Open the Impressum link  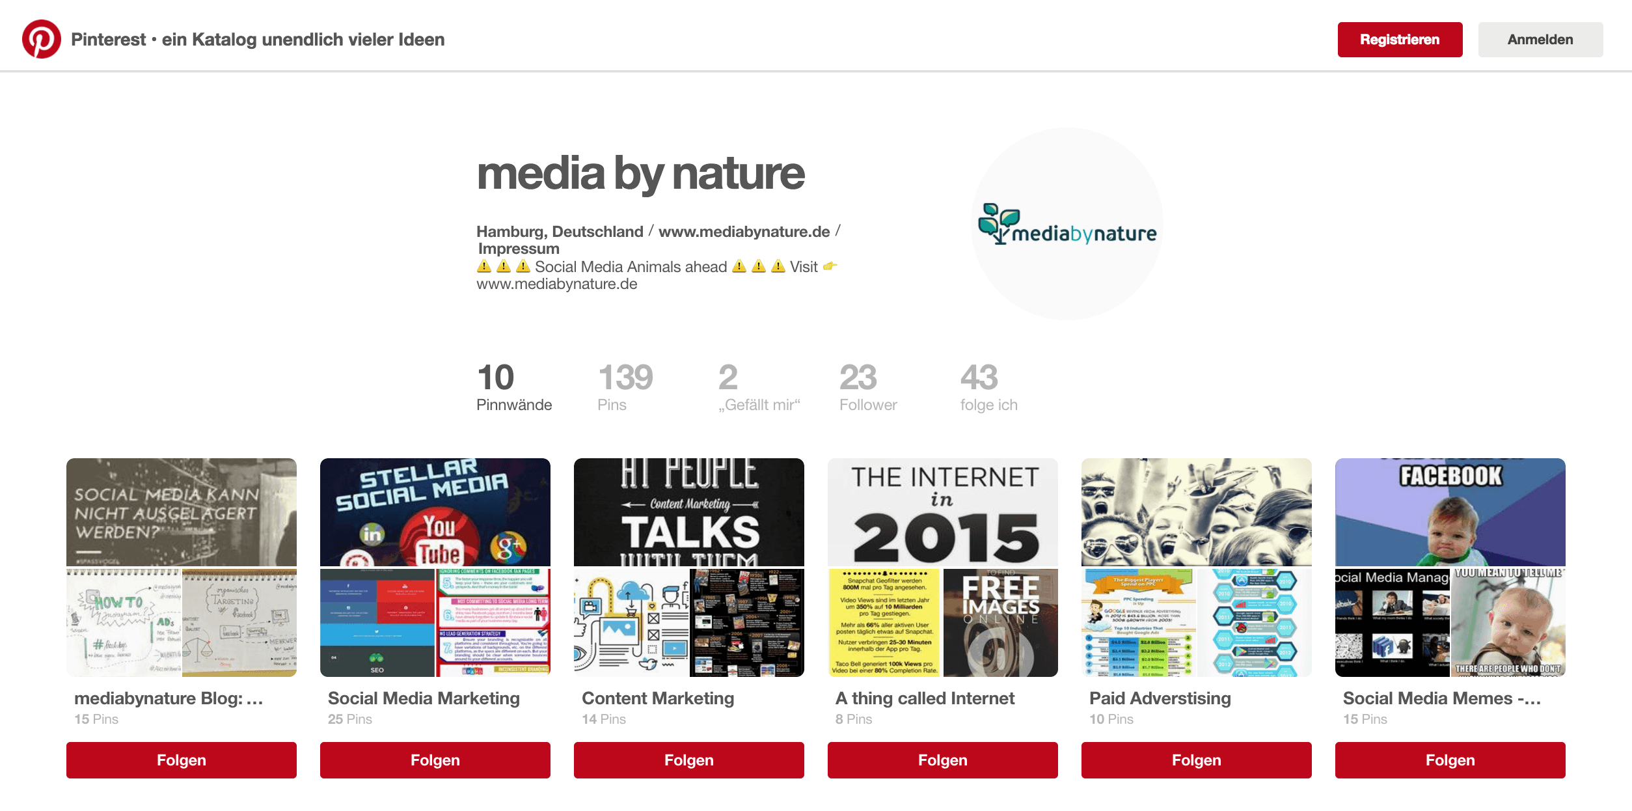point(519,249)
